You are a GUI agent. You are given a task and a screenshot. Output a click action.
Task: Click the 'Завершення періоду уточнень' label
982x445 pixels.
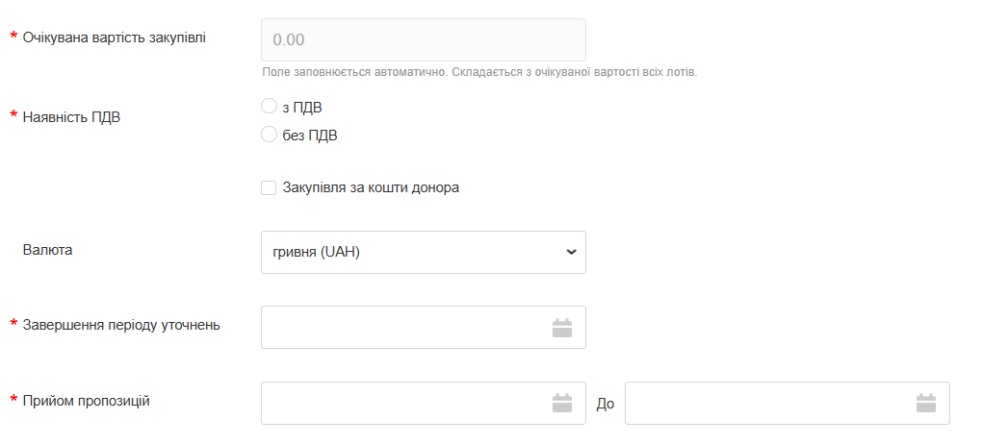tap(121, 325)
